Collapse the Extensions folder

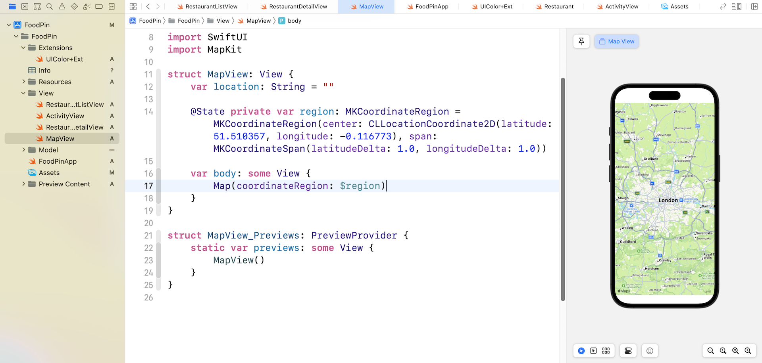point(23,48)
